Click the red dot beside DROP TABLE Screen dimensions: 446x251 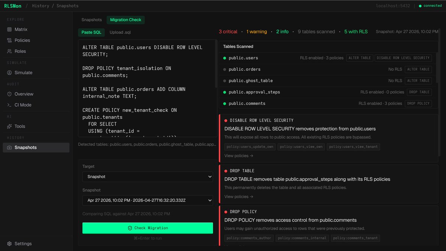(x=226, y=171)
